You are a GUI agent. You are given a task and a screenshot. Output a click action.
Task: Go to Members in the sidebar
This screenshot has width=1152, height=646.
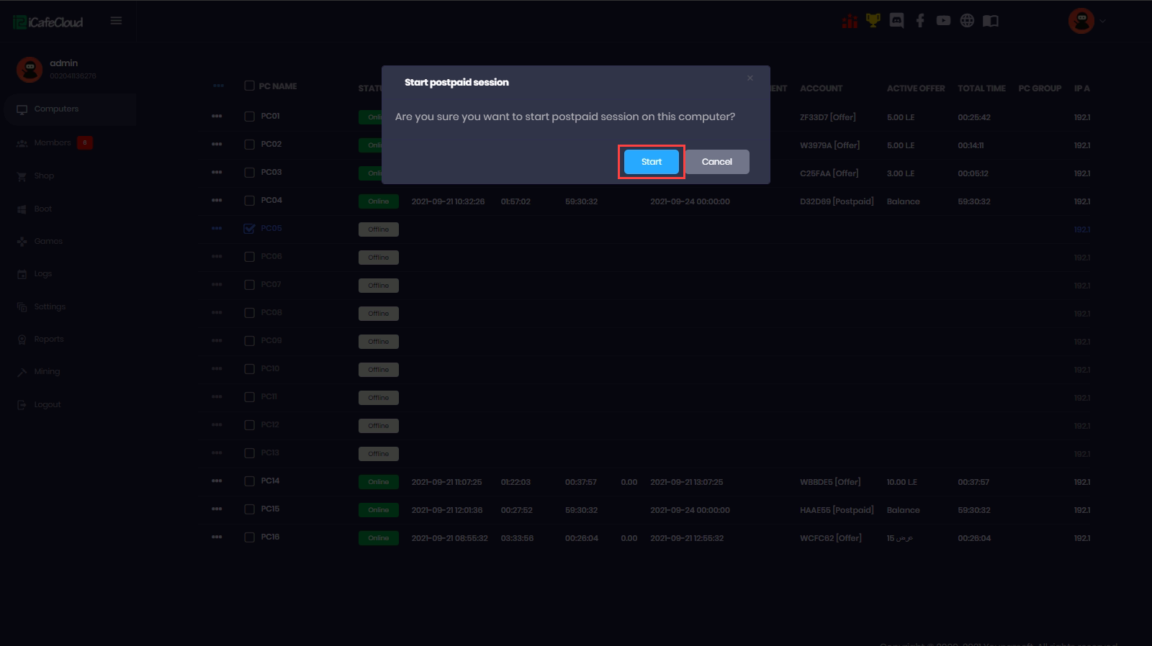pyautogui.click(x=53, y=143)
